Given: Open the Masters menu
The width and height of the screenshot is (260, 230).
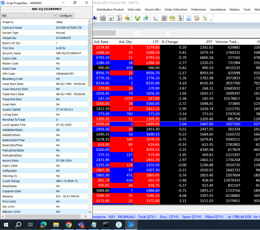Looking at the screenshot, I should tap(235, 10).
